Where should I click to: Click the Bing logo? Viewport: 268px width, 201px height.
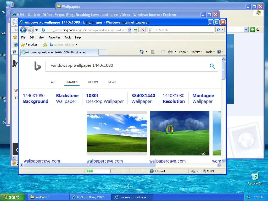pyautogui.click(x=38, y=66)
